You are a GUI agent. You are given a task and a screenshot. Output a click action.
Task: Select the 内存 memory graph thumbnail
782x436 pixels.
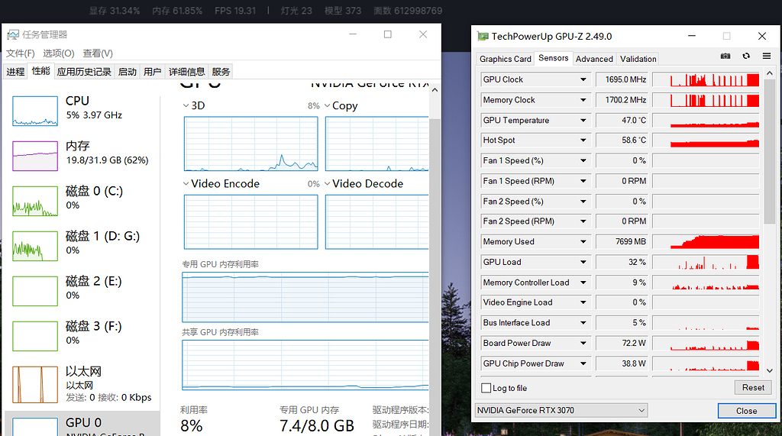click(35, 156)
